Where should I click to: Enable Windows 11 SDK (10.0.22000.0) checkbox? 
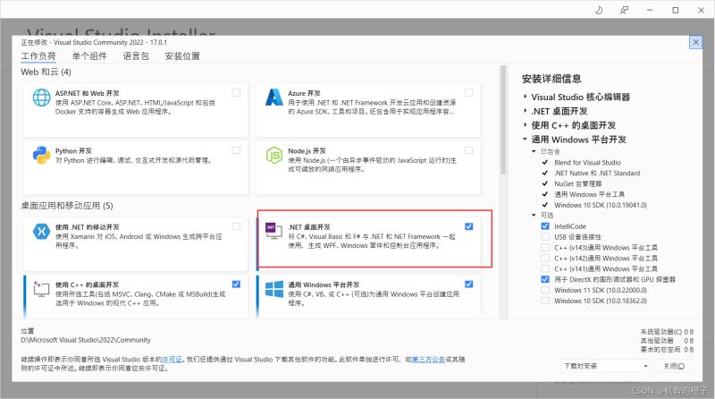point(545,290)
